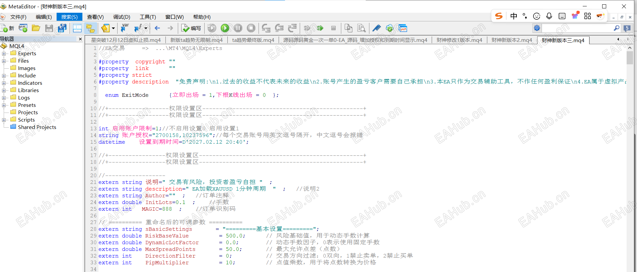Expand the Include folder node

tap(4, 76)
